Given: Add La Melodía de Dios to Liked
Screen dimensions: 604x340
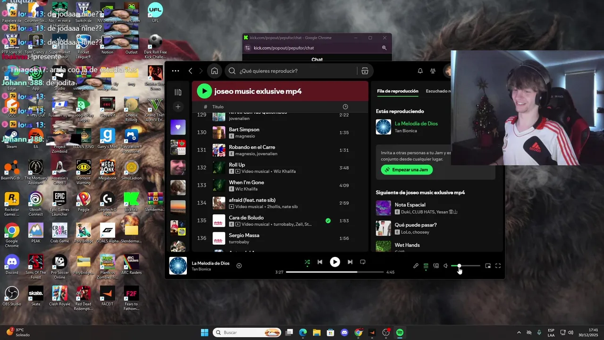Looking at the screenshot, I should [x=239, y=266].
